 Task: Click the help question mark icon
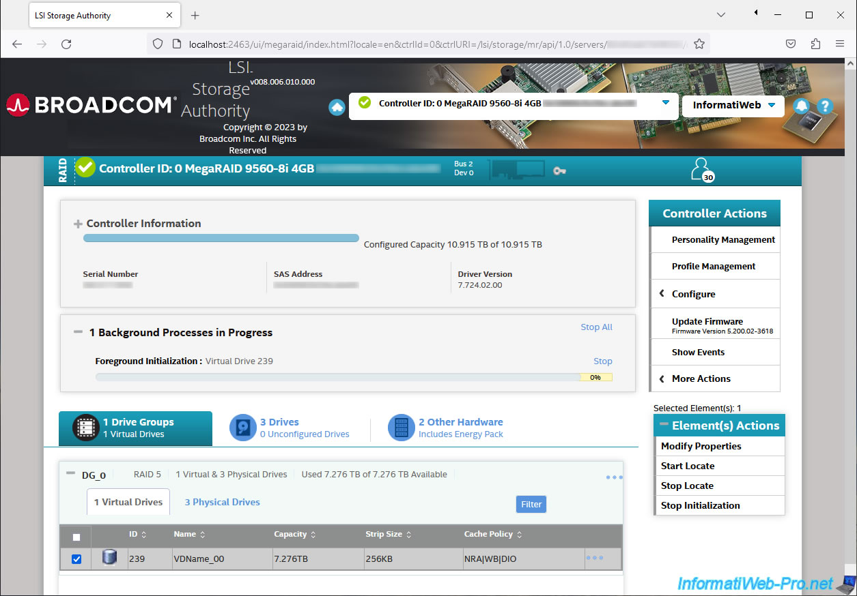[824, 106]
